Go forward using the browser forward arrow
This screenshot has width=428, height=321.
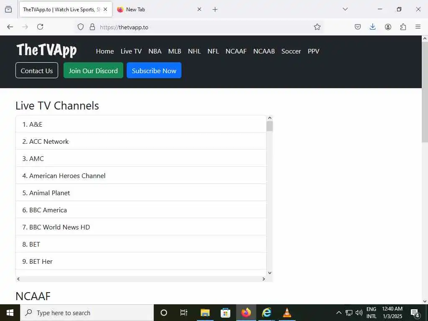pos(25,27)
